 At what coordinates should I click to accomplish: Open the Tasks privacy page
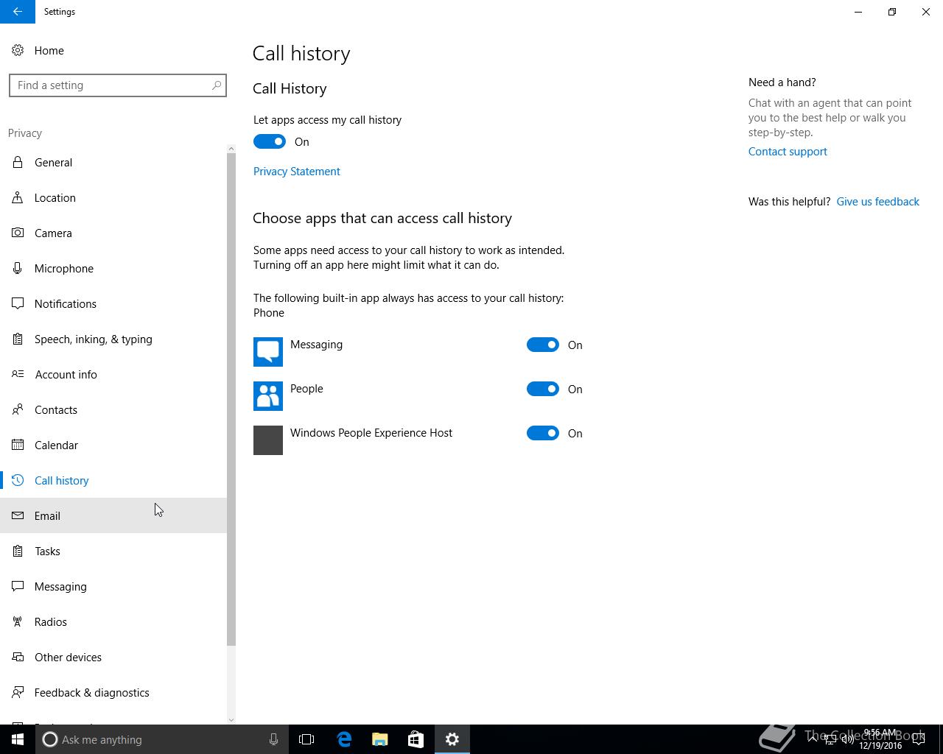click(x=113, y=551)
